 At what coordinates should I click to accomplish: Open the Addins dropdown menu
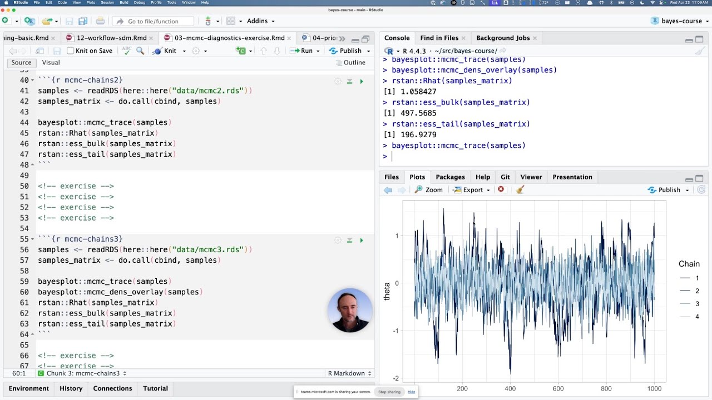click(260, 21)
